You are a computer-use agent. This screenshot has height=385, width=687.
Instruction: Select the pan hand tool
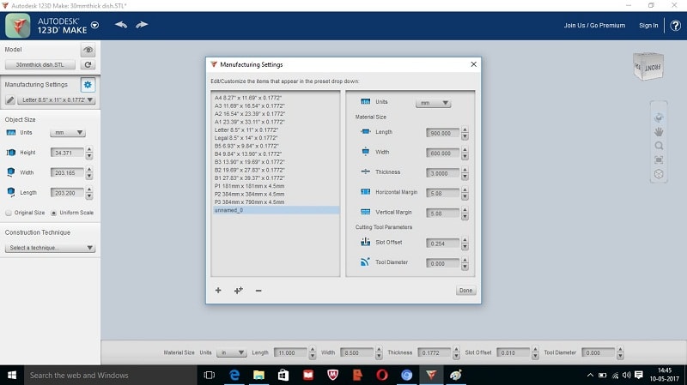click(659, 132)
